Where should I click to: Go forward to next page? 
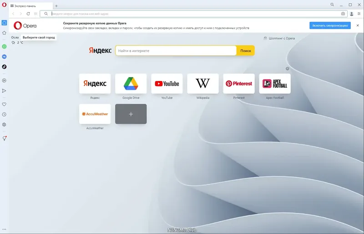(x=20, y=14)
